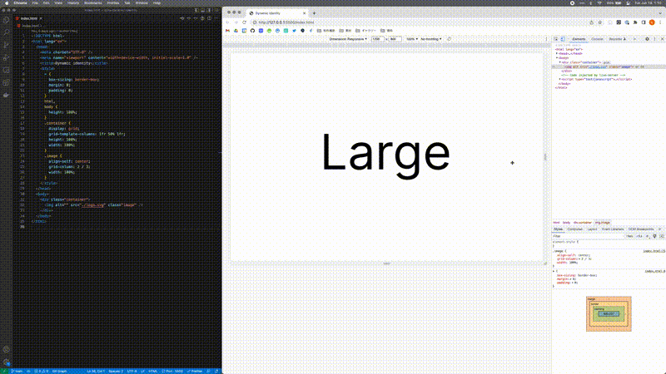Show more DevTools tabs chevron
Image resolution: width=666 pixels, height=374 pixels.
coord(635,39)
